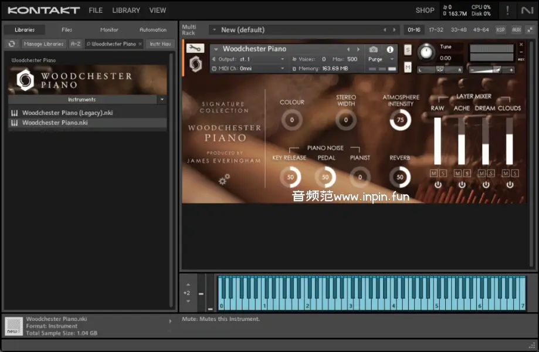539x352 pixels.
Task: Click the wrench edit instrument icon
Action: 195,49
